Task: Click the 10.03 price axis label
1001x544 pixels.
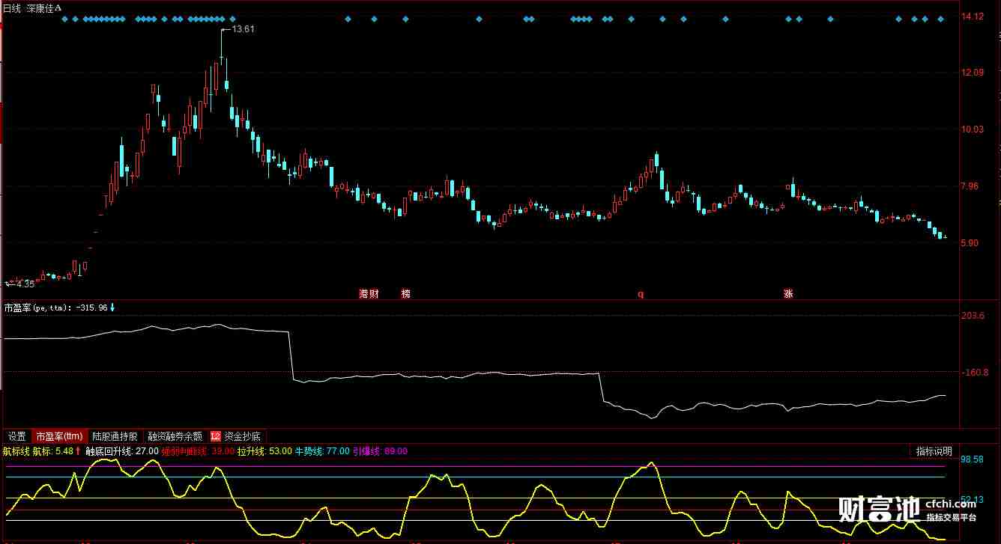Action: 973,129
